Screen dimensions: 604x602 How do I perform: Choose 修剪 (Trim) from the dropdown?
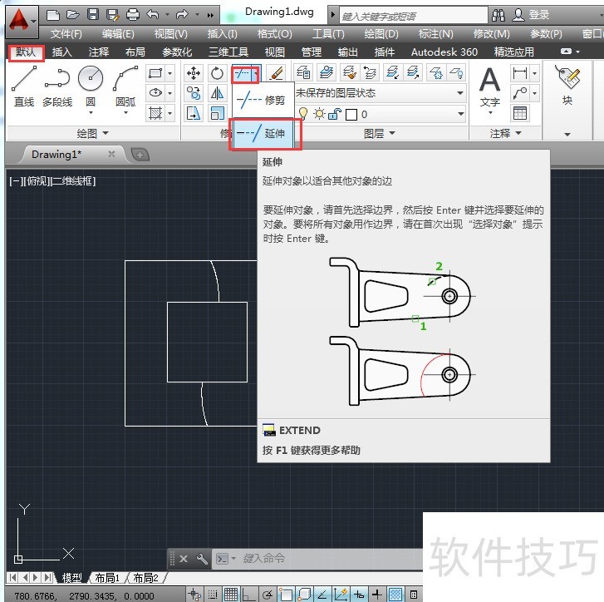[263, 101]
